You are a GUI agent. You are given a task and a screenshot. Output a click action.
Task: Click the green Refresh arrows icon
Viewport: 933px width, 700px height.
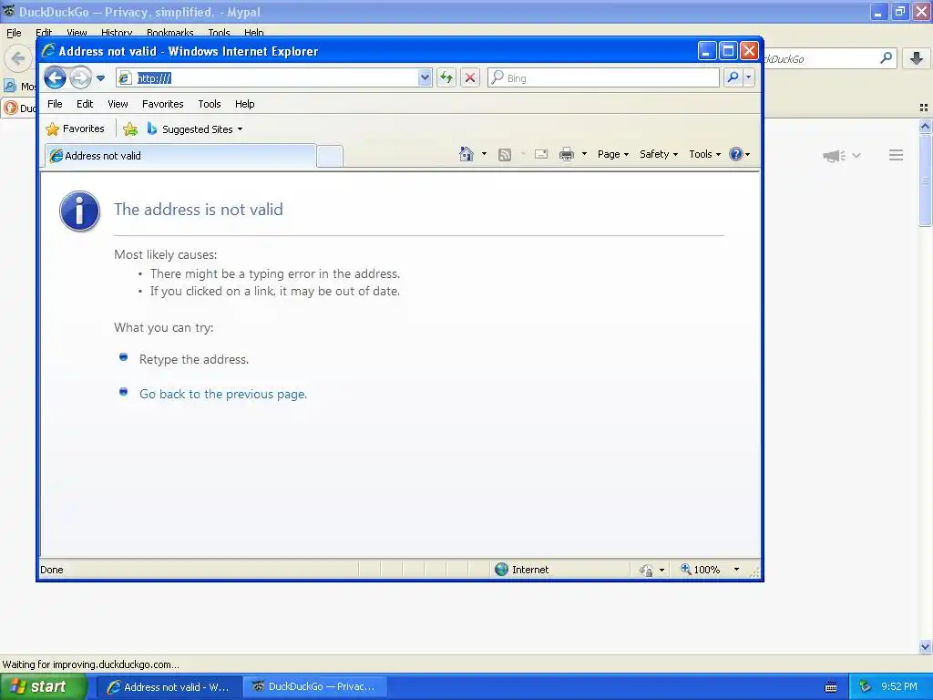(x=446, y=78)
